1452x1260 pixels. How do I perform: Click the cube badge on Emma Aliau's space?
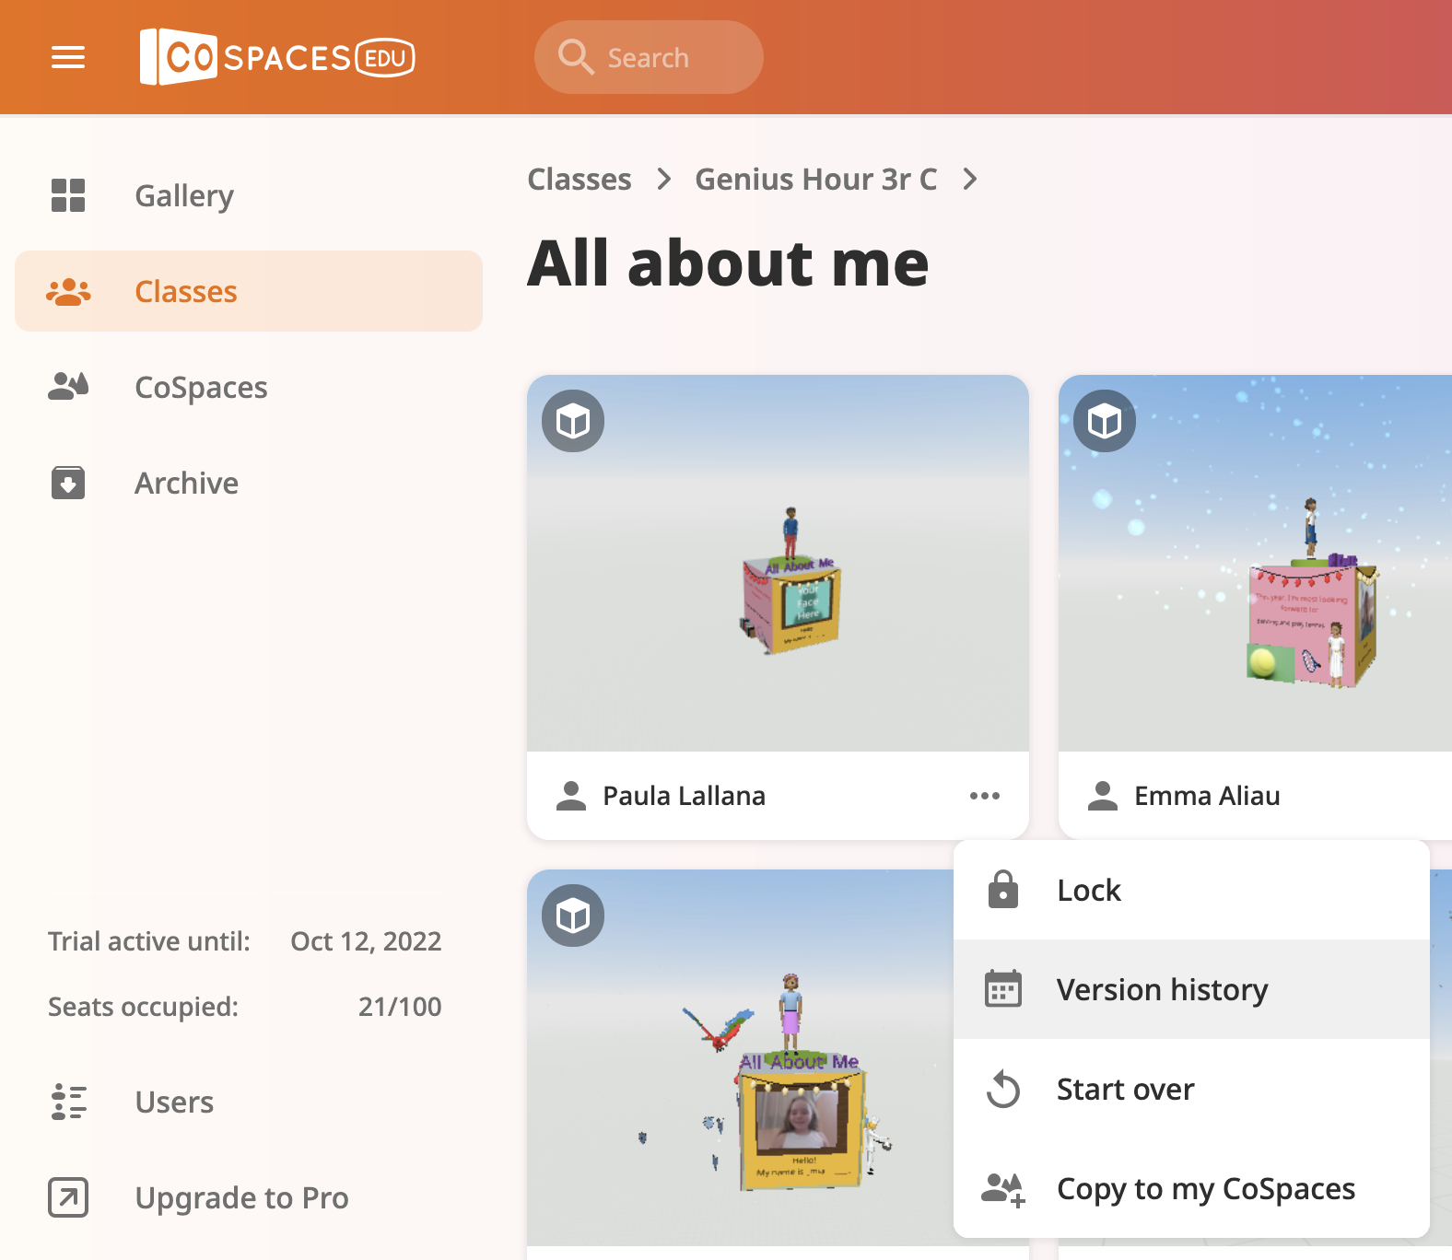(x=1105, y=422)
